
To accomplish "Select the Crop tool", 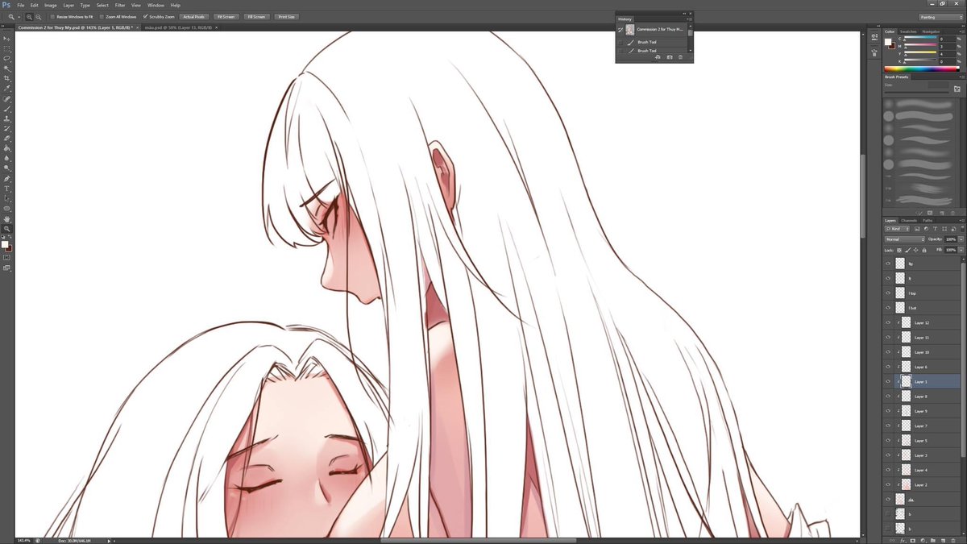I will coord(7,78).
